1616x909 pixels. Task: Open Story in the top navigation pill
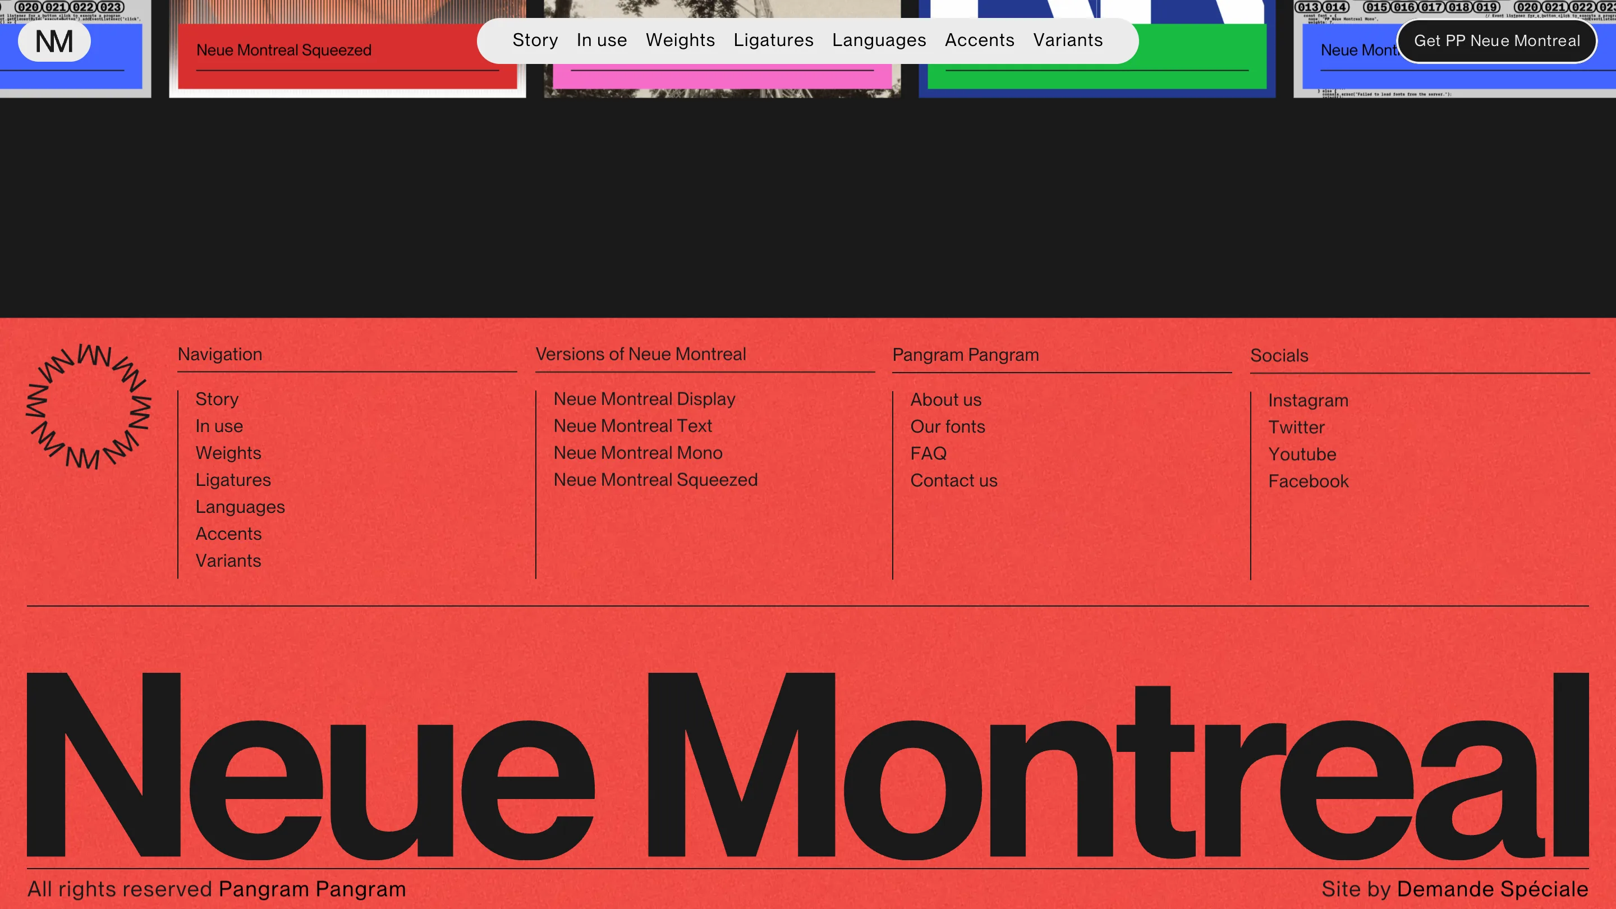coord(535,40)
